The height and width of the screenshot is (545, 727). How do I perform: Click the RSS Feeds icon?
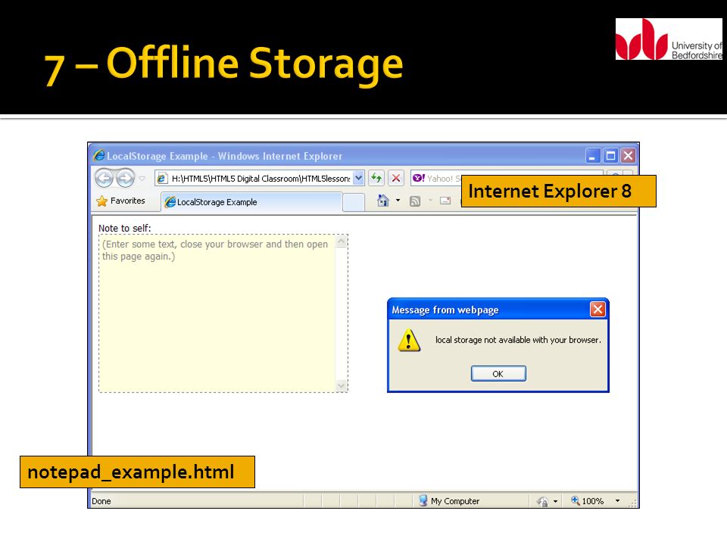pos(415,201)
